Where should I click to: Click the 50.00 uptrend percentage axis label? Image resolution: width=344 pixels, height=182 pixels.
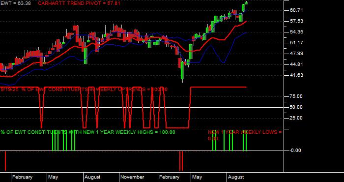296,107
